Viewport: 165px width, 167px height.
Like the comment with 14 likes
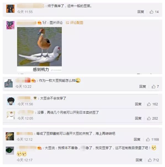(151, 12)
